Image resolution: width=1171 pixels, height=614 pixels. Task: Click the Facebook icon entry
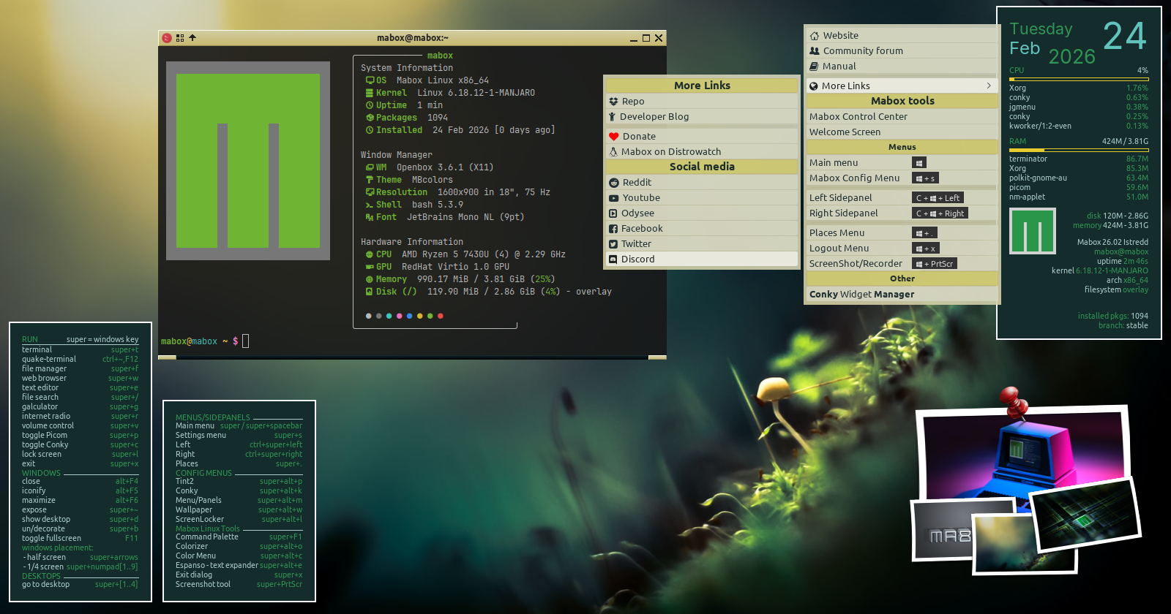[x=613, y=229]
